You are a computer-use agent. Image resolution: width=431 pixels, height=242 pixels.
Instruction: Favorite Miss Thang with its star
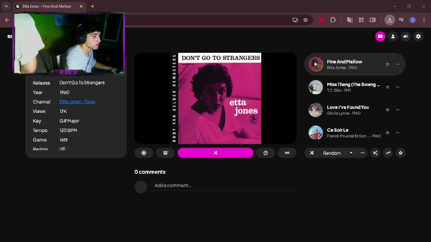[x=388, y=87]
